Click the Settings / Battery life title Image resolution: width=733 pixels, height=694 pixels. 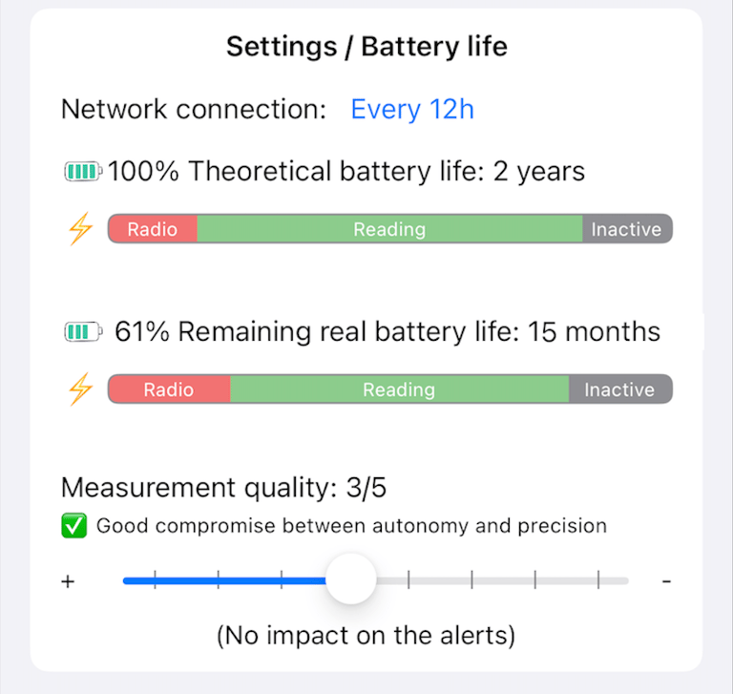[366, 47]
